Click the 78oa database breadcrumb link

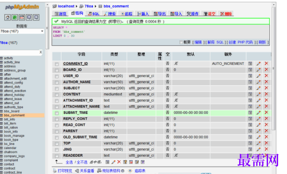[89, 6]
